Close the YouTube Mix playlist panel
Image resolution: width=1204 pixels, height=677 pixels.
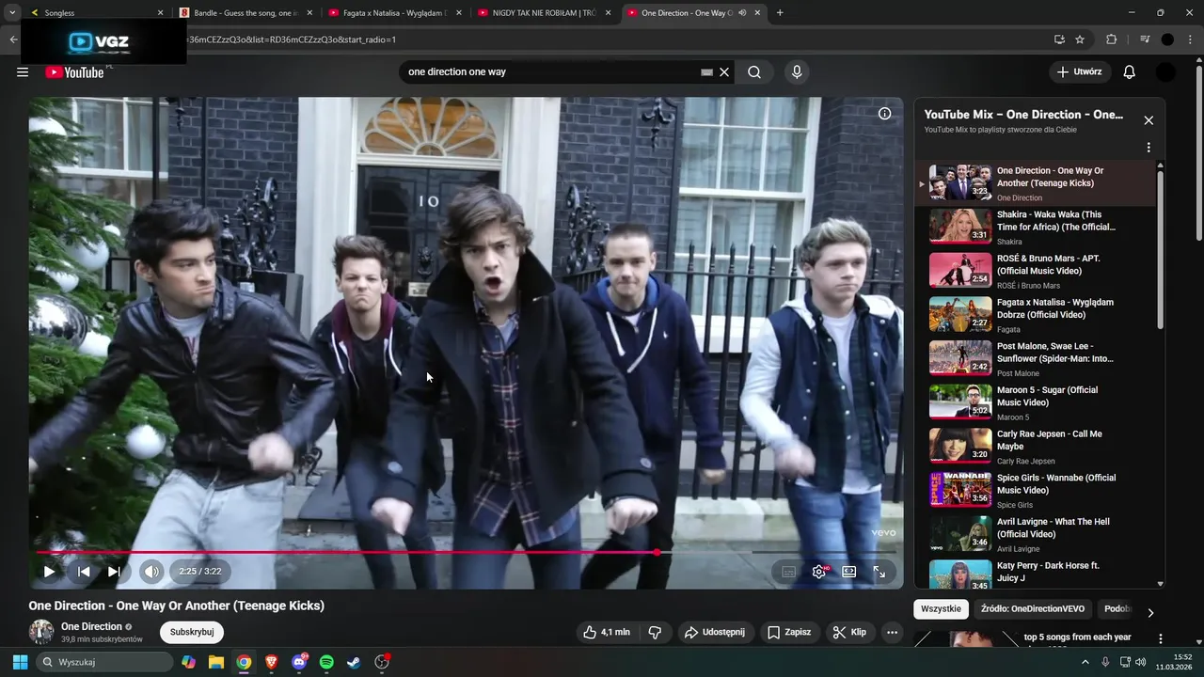1149,120
